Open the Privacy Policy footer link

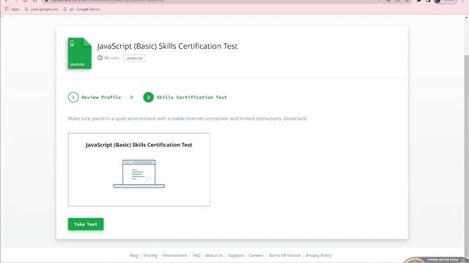coord(319,256)
